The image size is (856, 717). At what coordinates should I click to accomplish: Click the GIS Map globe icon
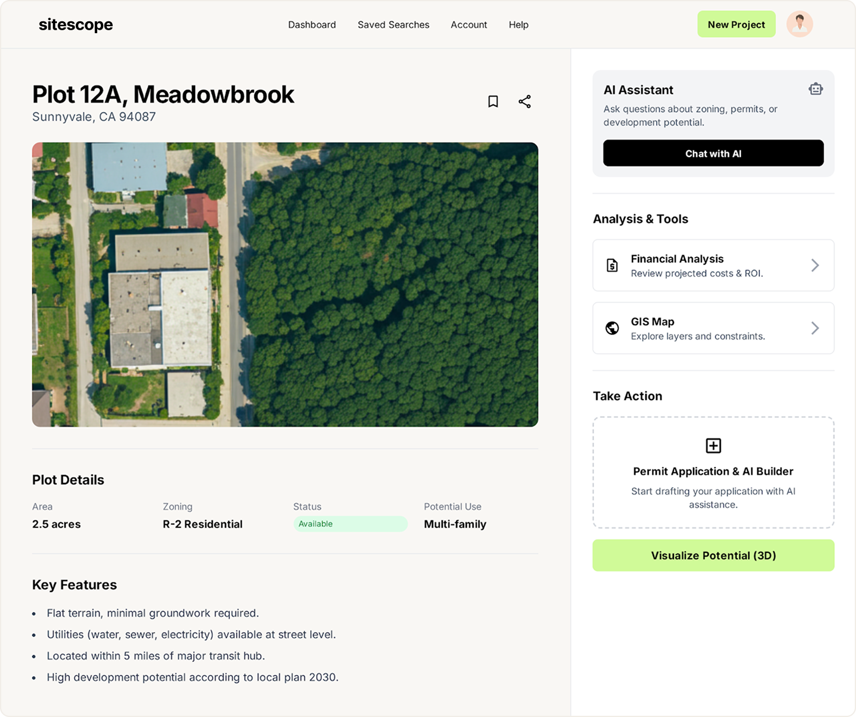point(612,328)
